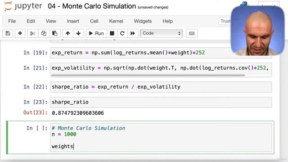Click the Out[23] prompt label
The width and height of the screenshot is (288, 162).
[x=35, y=112]
